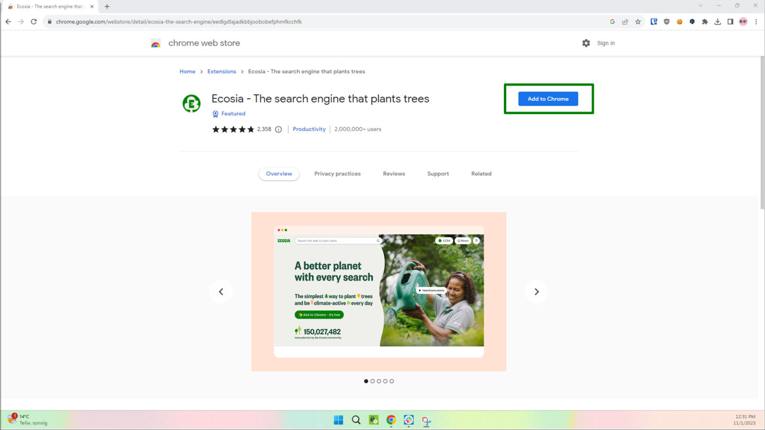Image resolution: width=765 pixels, height=430 pixels.
Task: Click the dark hexagon extension icon
Action: (x=692, y=21)
